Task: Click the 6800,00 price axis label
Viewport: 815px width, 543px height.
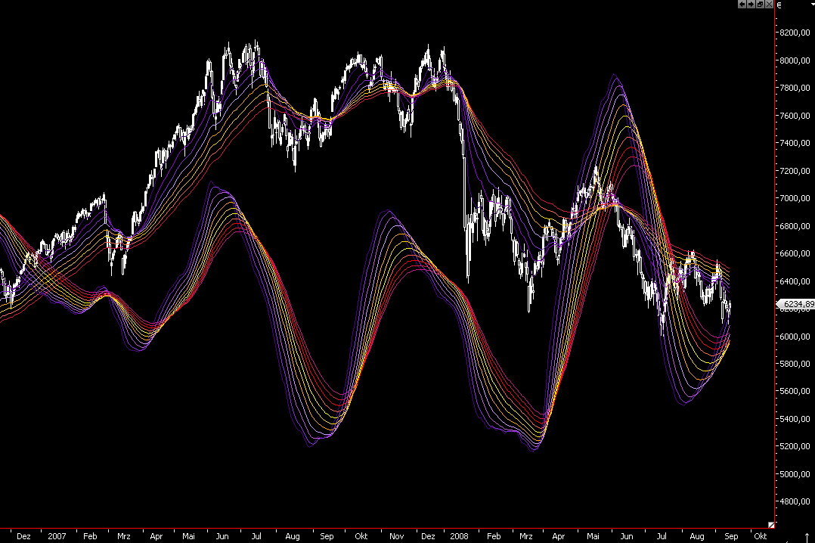Action: point(795,225)
